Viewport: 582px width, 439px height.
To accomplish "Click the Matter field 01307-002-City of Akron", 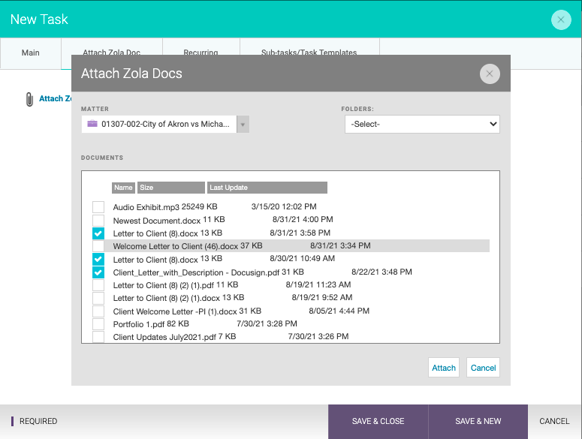I will (159, 125).
